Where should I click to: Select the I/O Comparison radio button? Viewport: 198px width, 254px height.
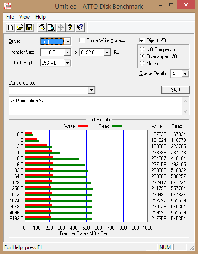[x=142, y=49]
